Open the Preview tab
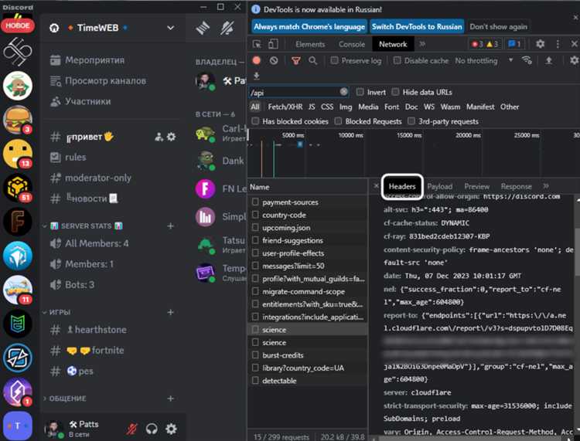 click(x=477, y=187)
